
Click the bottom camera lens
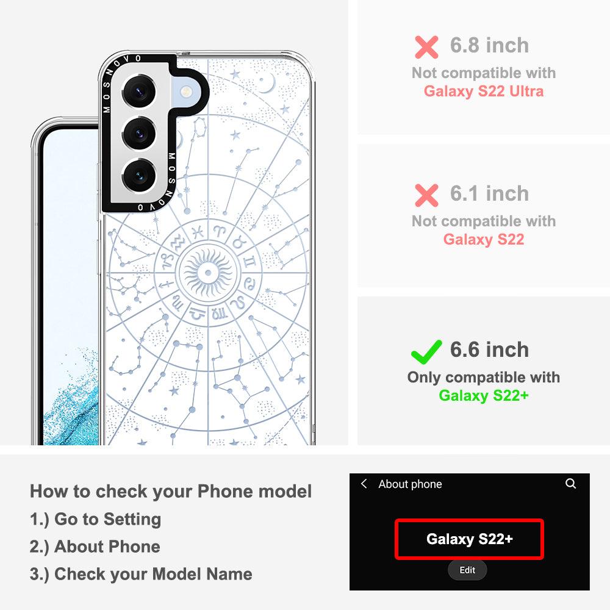click(x=139, y=176)
